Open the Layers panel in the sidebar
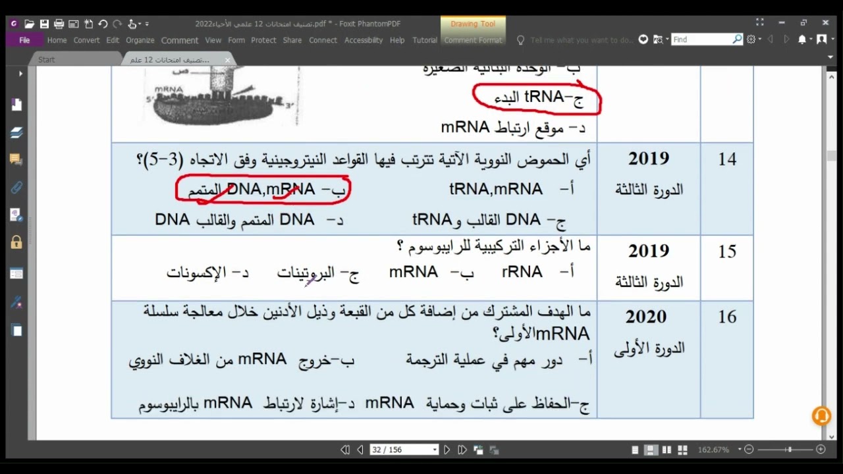 click(16, 132)
